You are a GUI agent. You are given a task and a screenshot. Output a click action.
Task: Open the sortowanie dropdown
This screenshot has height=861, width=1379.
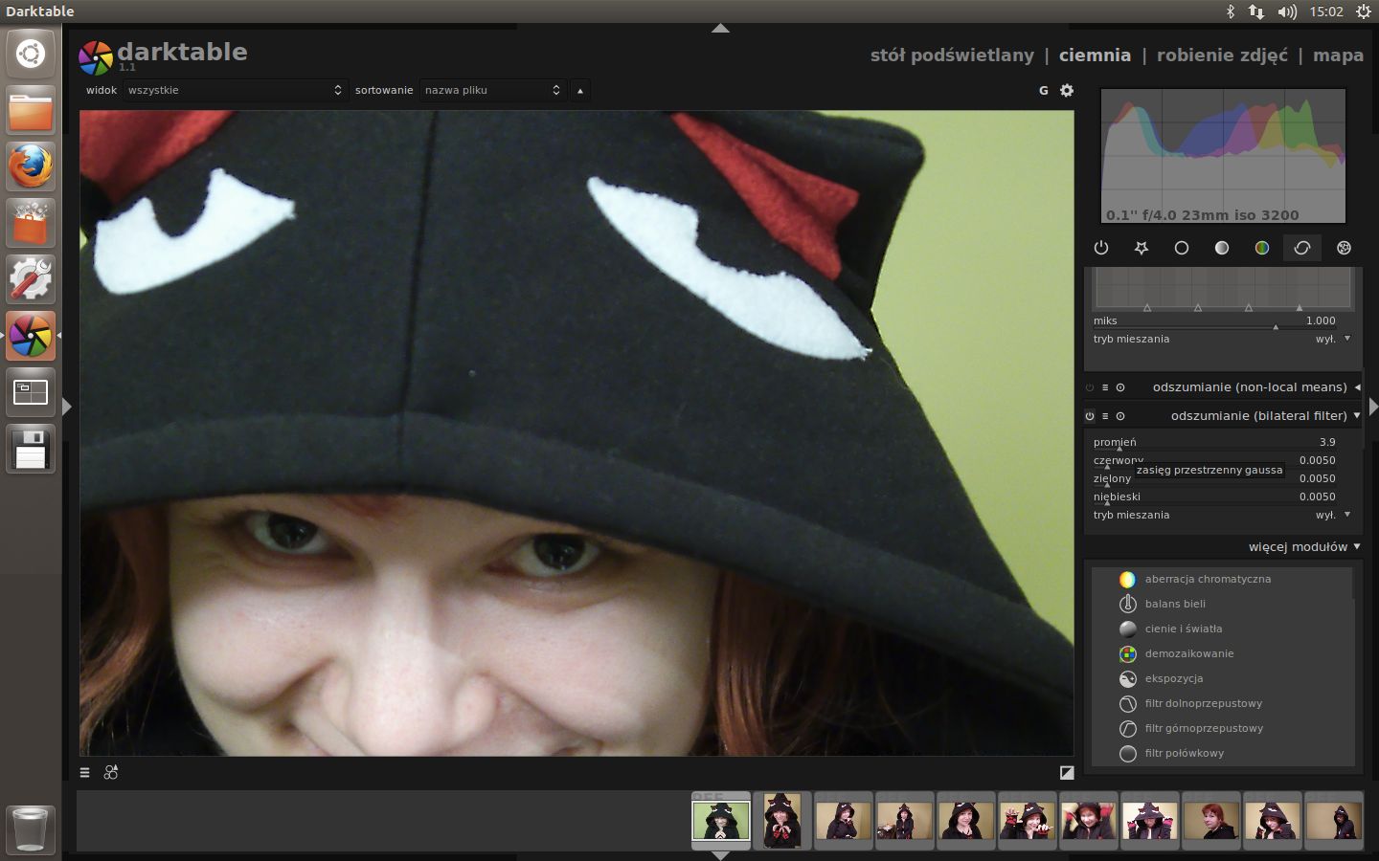pos(492,90)
